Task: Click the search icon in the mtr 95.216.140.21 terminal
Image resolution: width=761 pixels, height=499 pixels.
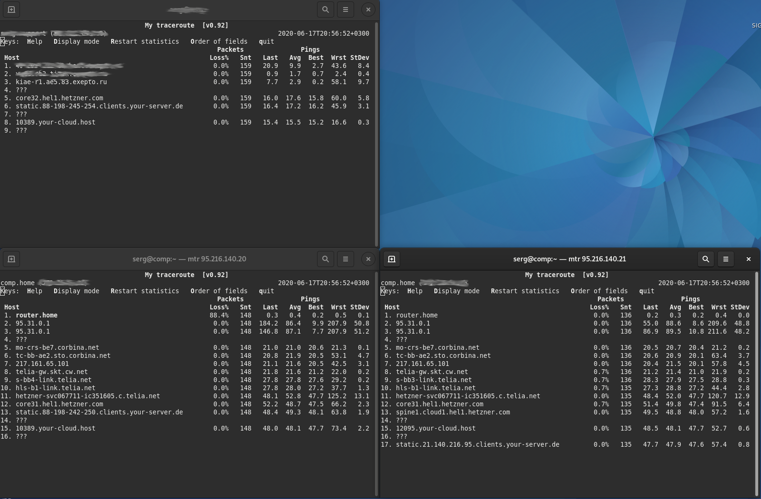Action: 706,259
